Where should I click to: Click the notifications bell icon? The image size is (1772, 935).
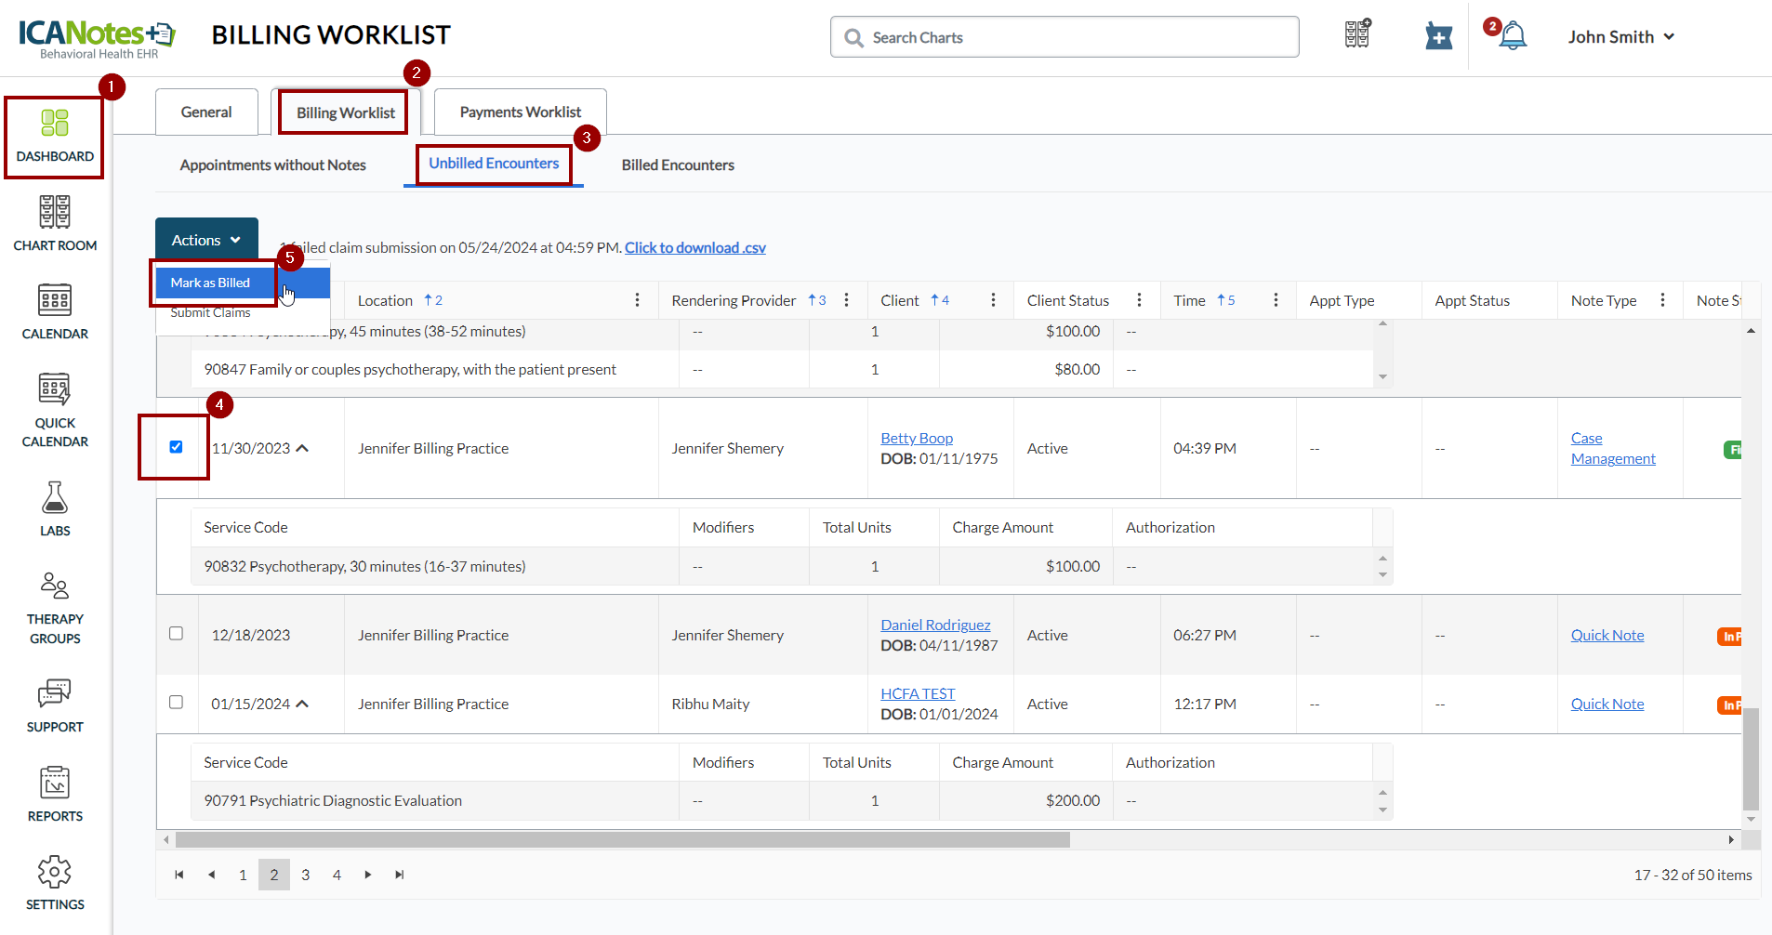(1513, 37)
